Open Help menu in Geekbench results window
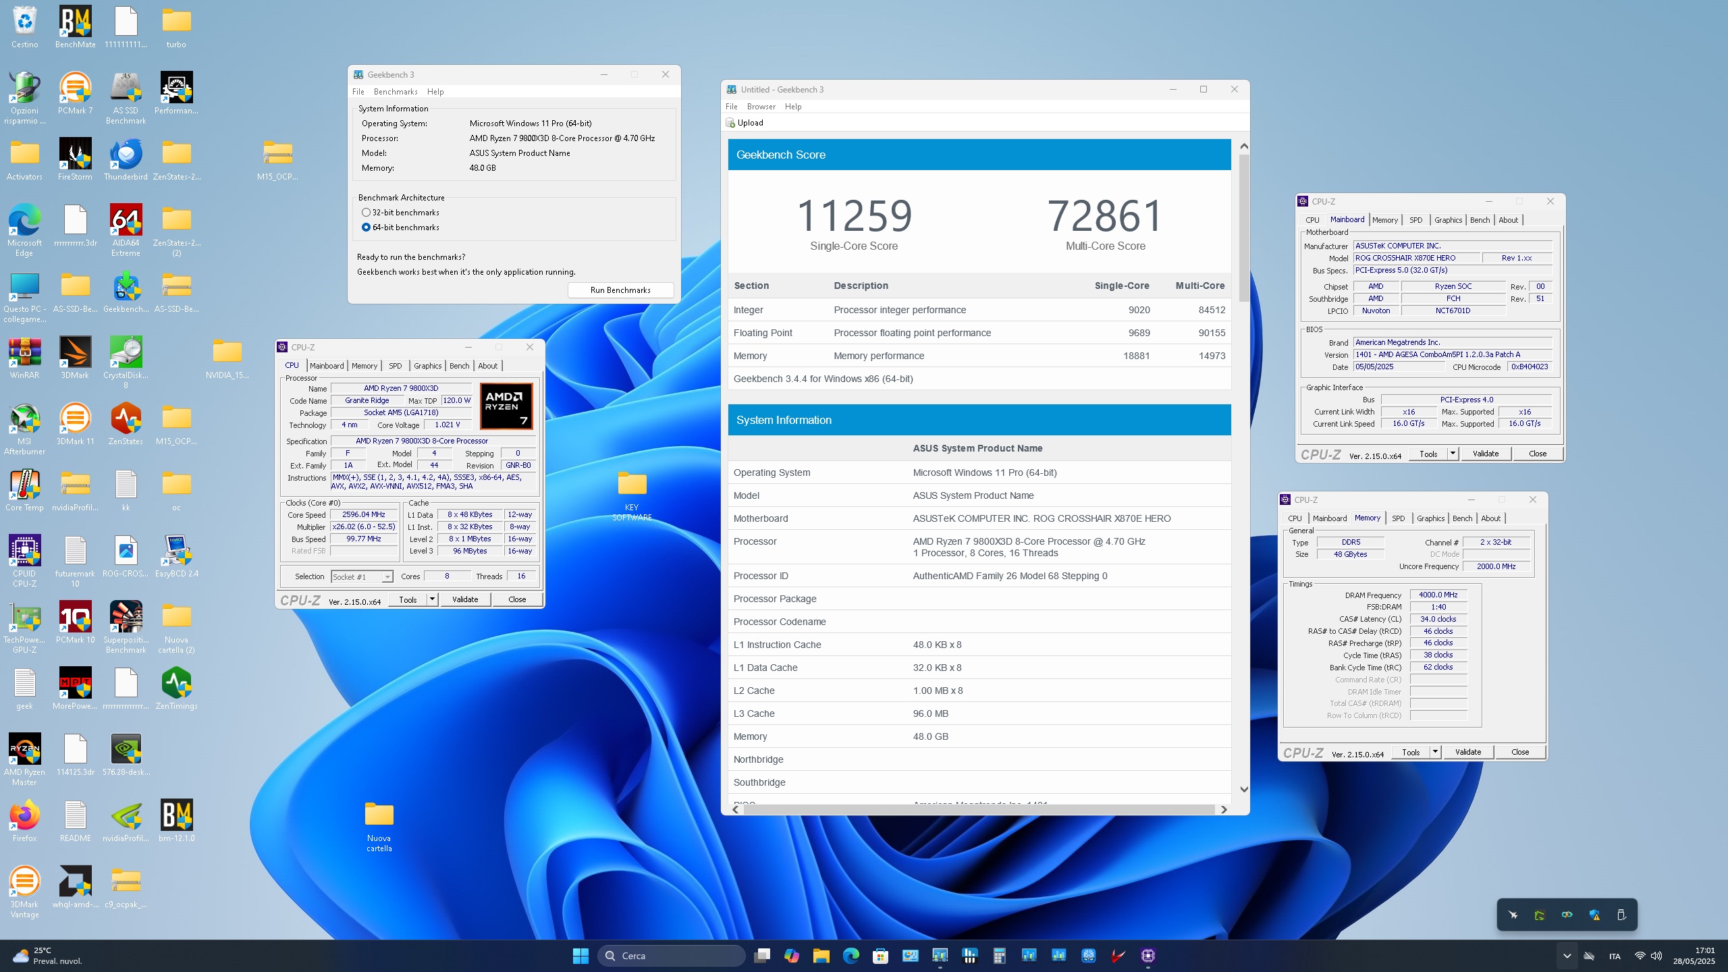The image size is (1728, 972). 793,107
